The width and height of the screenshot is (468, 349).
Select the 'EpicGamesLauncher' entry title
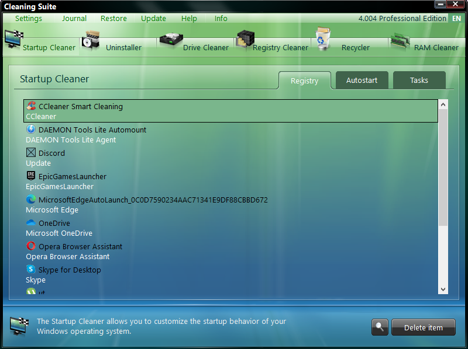73,177
